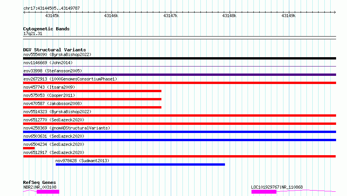Image resolution: width=347 pixels, height=196 pixels.
Task: Click the right arrow end of the ruler
Action: pos(335,12)
